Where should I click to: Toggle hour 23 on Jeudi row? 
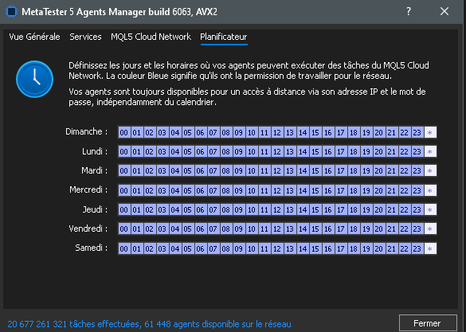point(417,209)
